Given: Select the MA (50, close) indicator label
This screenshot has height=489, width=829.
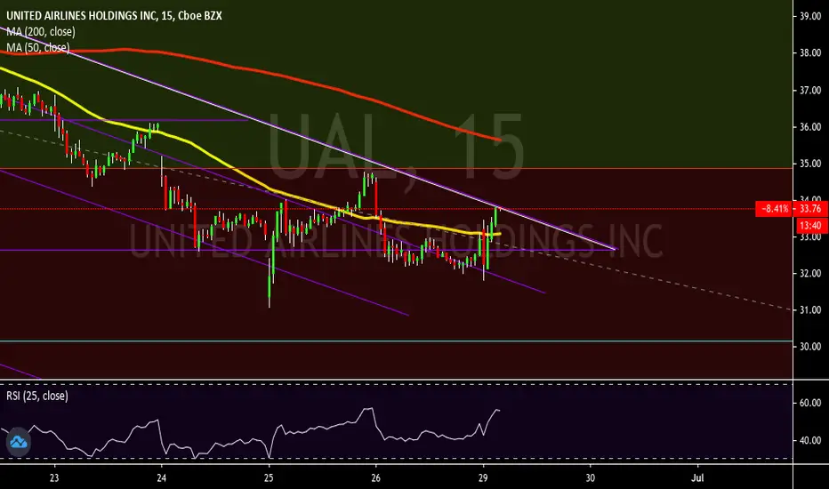Looking at the screenshot, I should [38, 48].
